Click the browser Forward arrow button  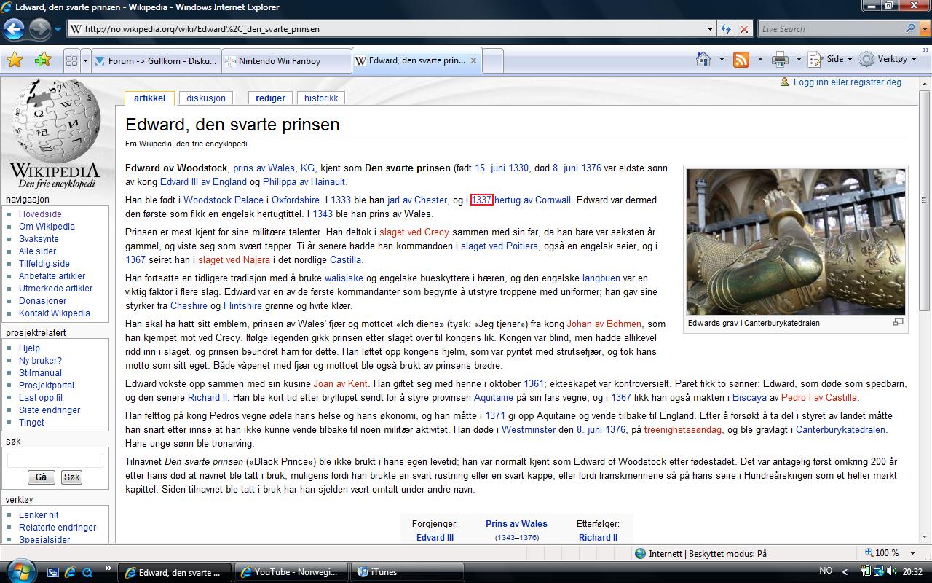click(39, 29)
